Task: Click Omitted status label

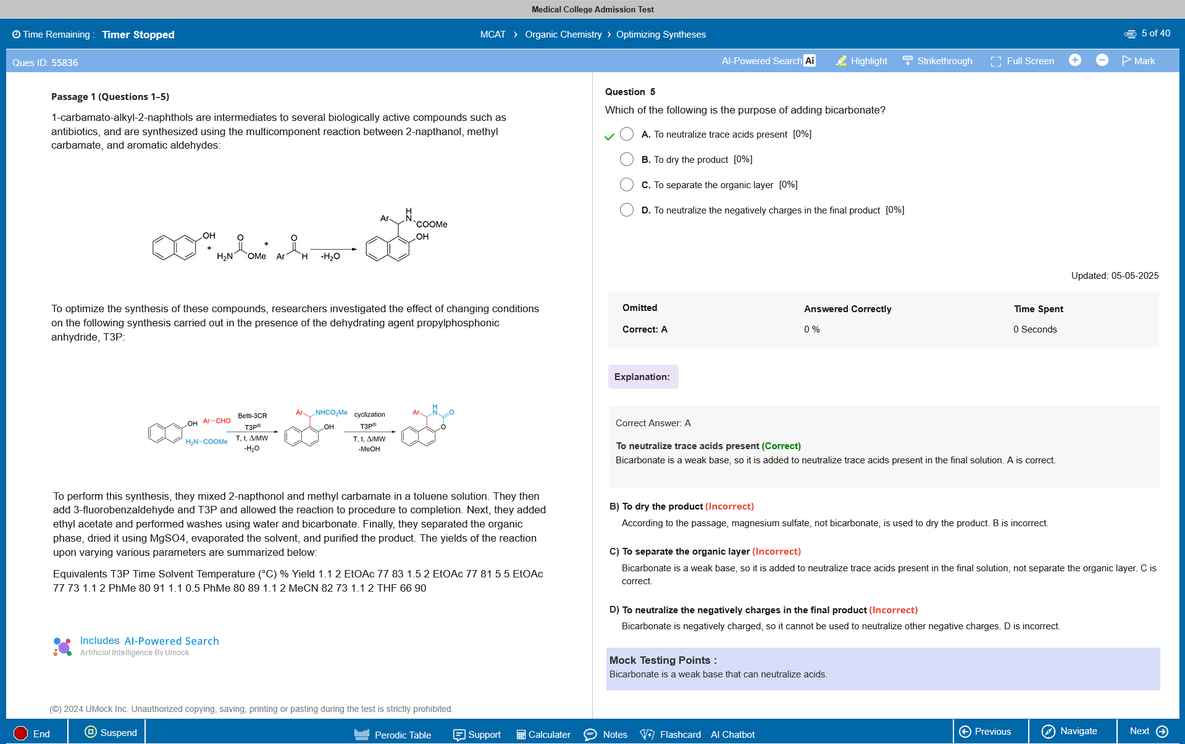Action: point(640,308)
